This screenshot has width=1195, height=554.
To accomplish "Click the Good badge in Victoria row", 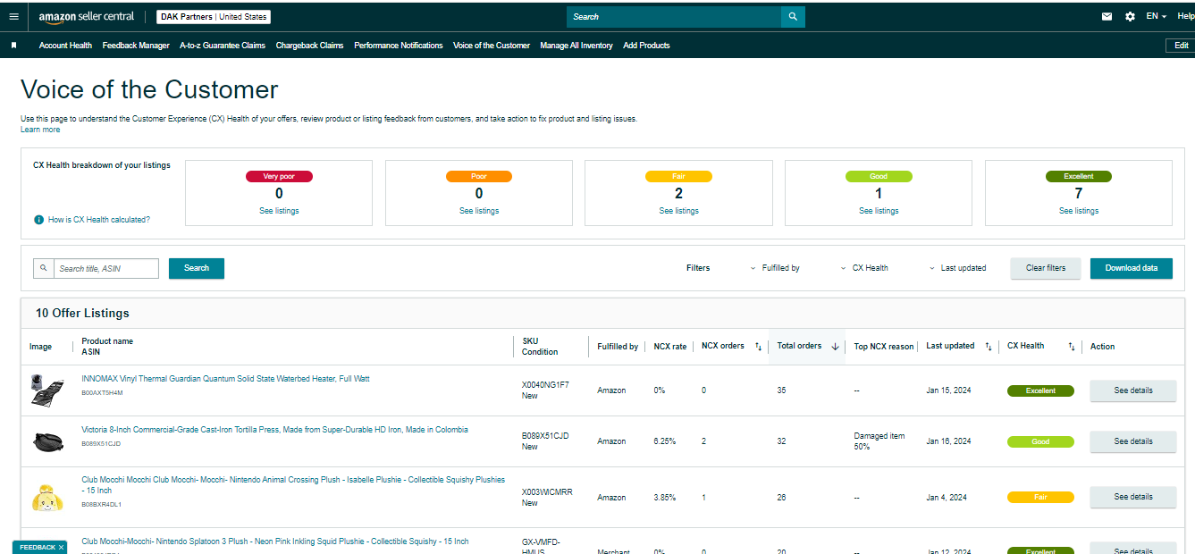I will click(x=1040, y=441).
